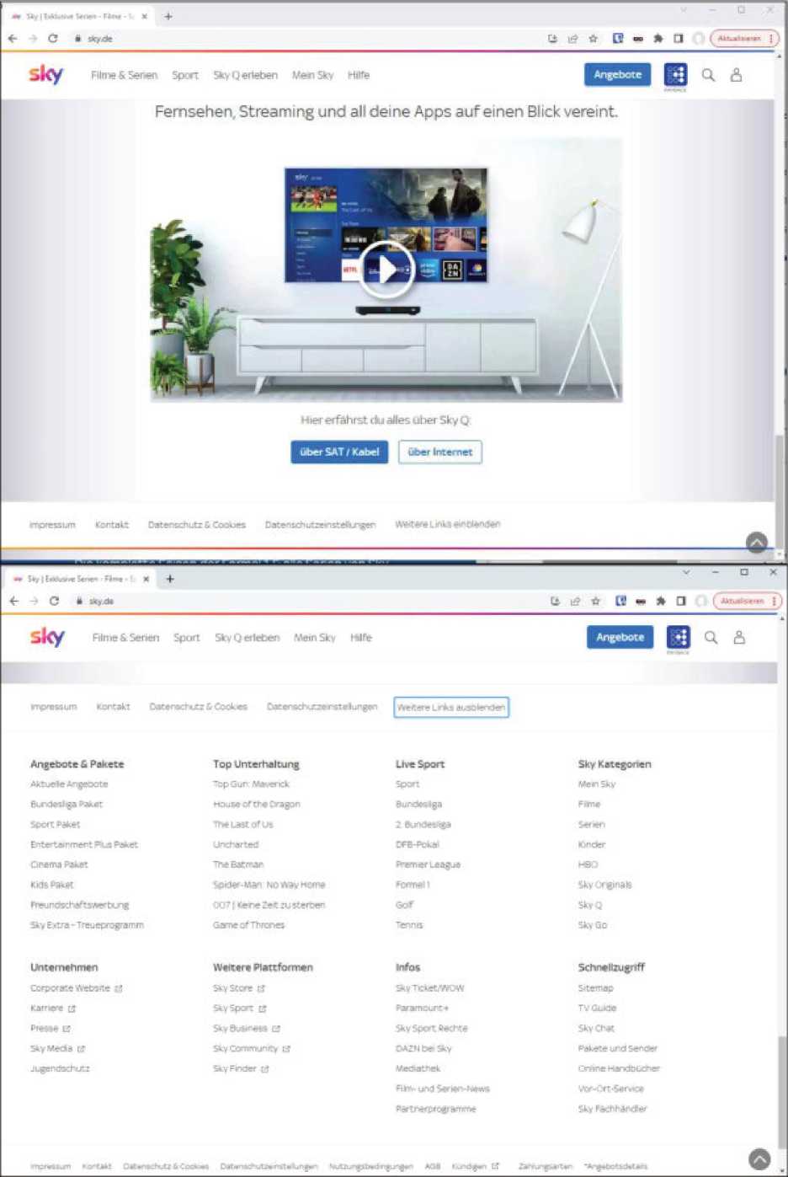Viewport: 788px width, 1177px height.
Task: Open the tab search chevron in the lower window's title bar
Action: tap(686, 573)
